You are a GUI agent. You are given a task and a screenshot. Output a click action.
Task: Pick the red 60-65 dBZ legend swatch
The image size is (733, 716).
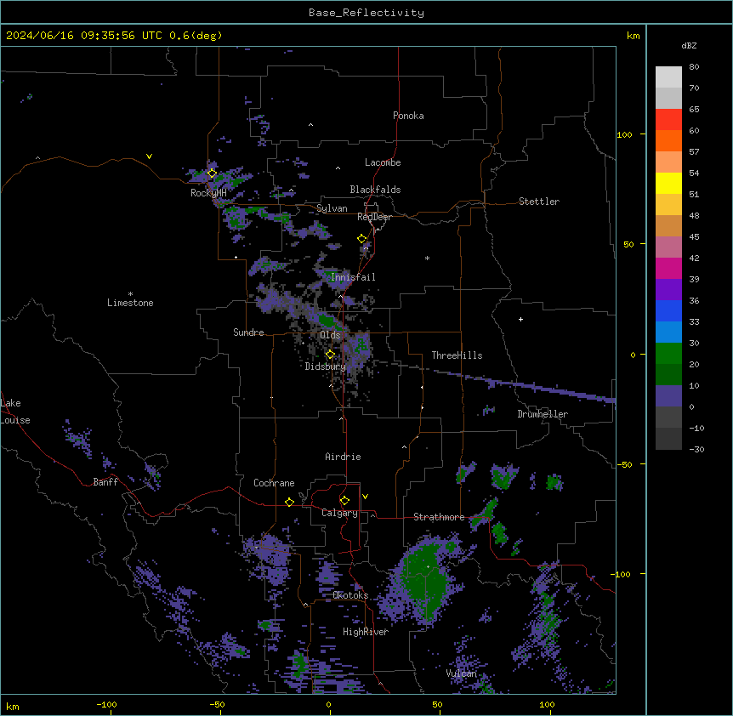(x=668, y=120)
